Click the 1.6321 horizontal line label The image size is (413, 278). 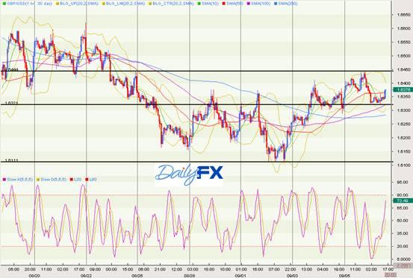pos(11,103)
